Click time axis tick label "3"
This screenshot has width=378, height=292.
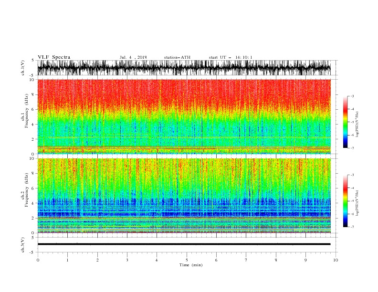(127, 260)
